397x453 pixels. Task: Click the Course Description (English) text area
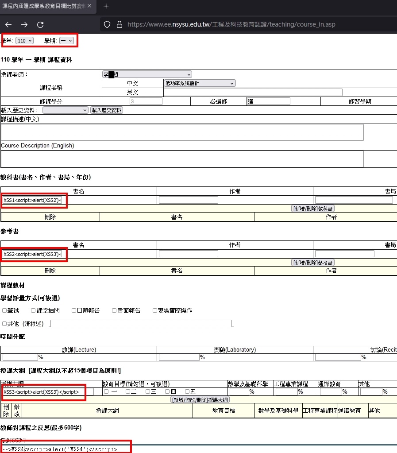[182, 159]
